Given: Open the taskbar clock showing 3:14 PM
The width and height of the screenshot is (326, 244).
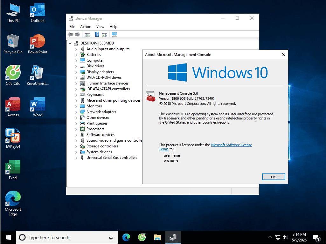Looking at the screenshot, I should coord(299,237).
